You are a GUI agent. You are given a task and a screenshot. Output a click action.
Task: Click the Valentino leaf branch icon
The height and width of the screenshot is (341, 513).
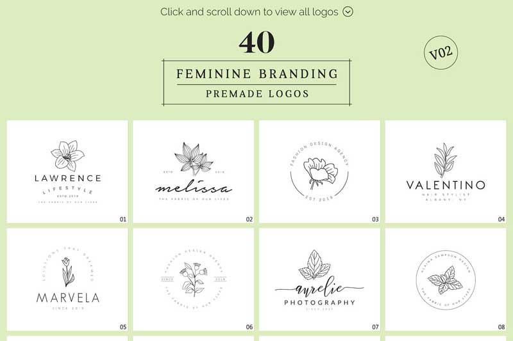click(x=445, y=160)
